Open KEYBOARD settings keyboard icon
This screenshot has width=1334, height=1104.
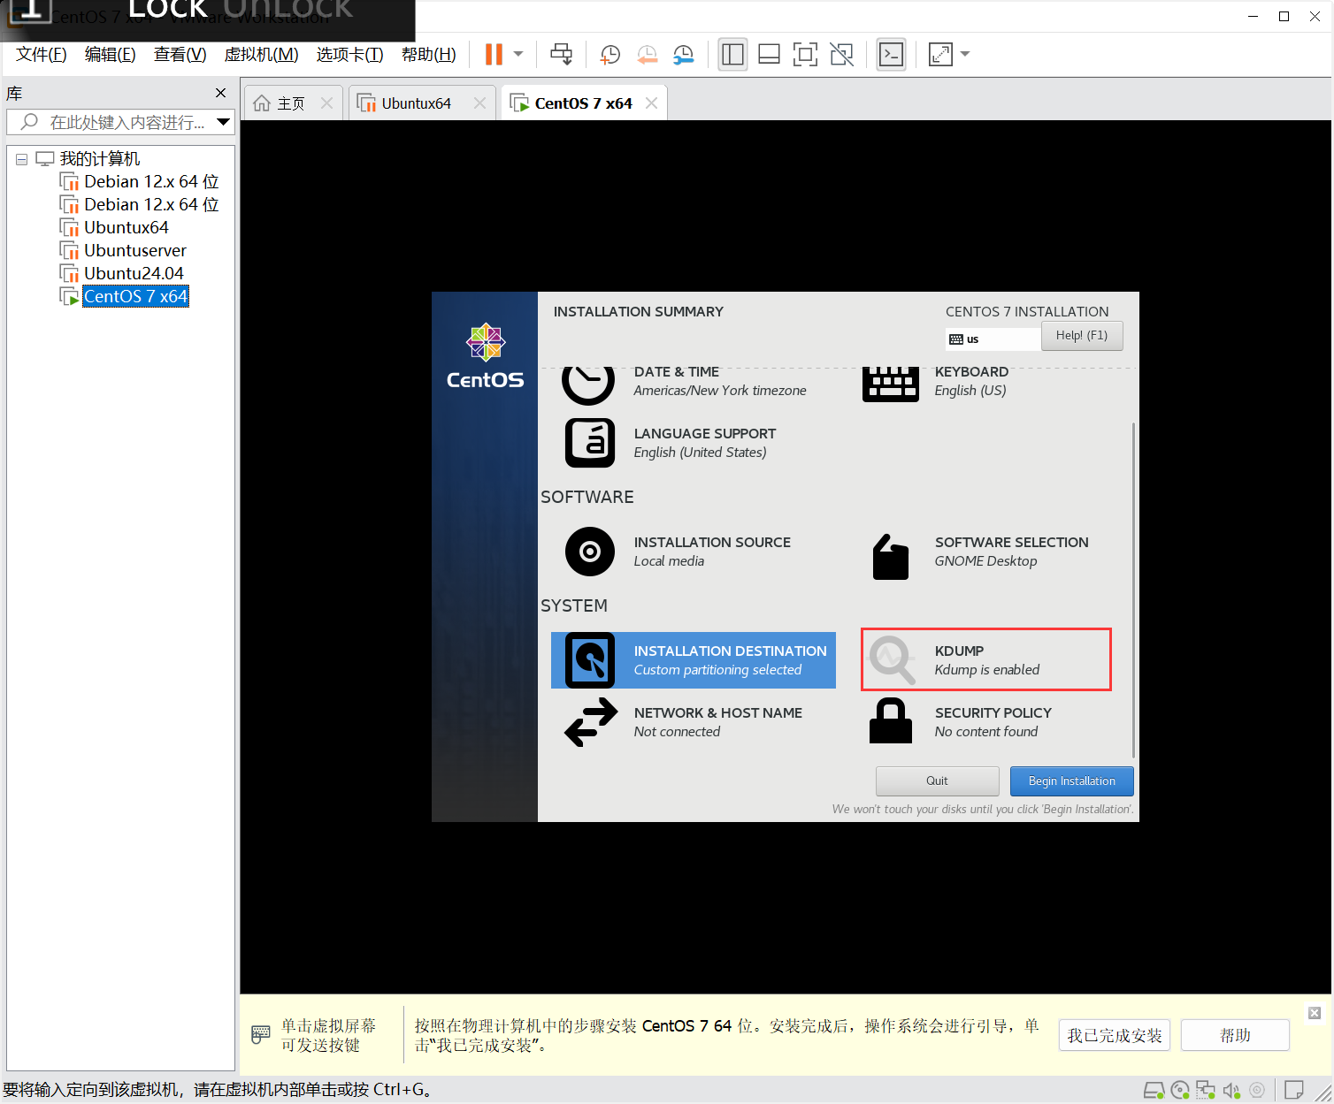click(x=891, y=384)
